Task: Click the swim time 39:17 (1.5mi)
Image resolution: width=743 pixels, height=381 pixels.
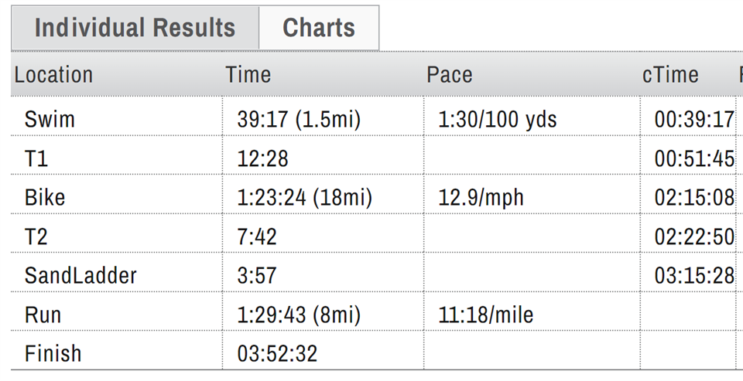Action: (x=299, y=119)
